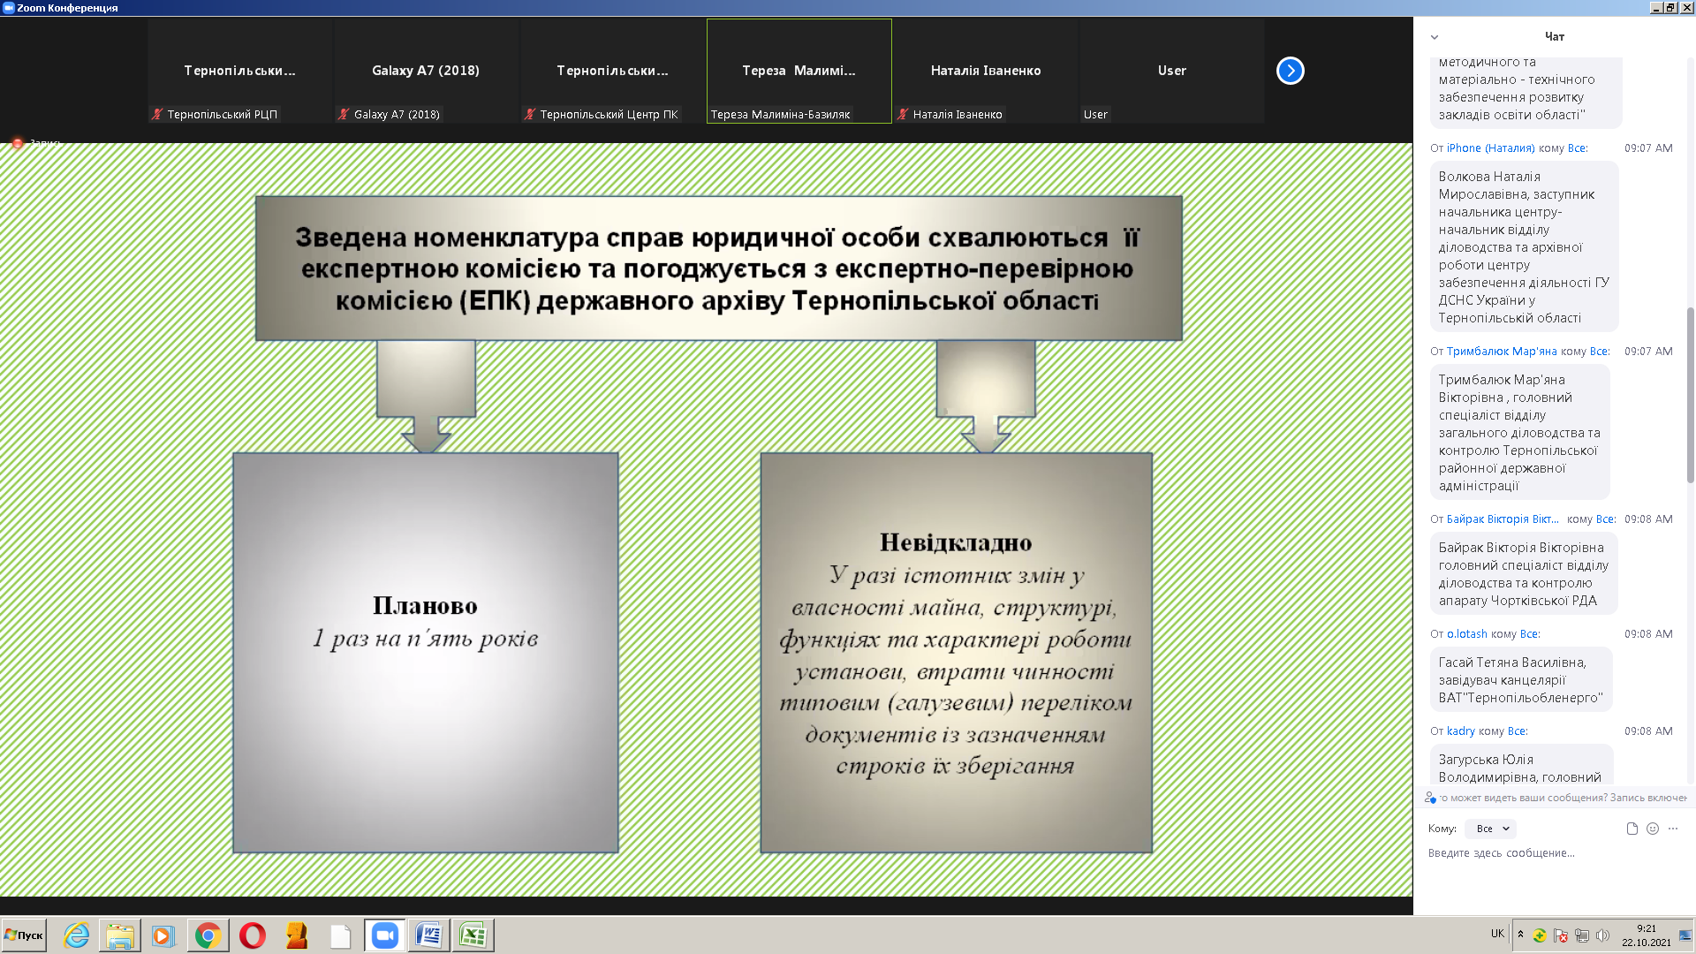Click the chat privacy shield icon

(x=1430, y=798)
